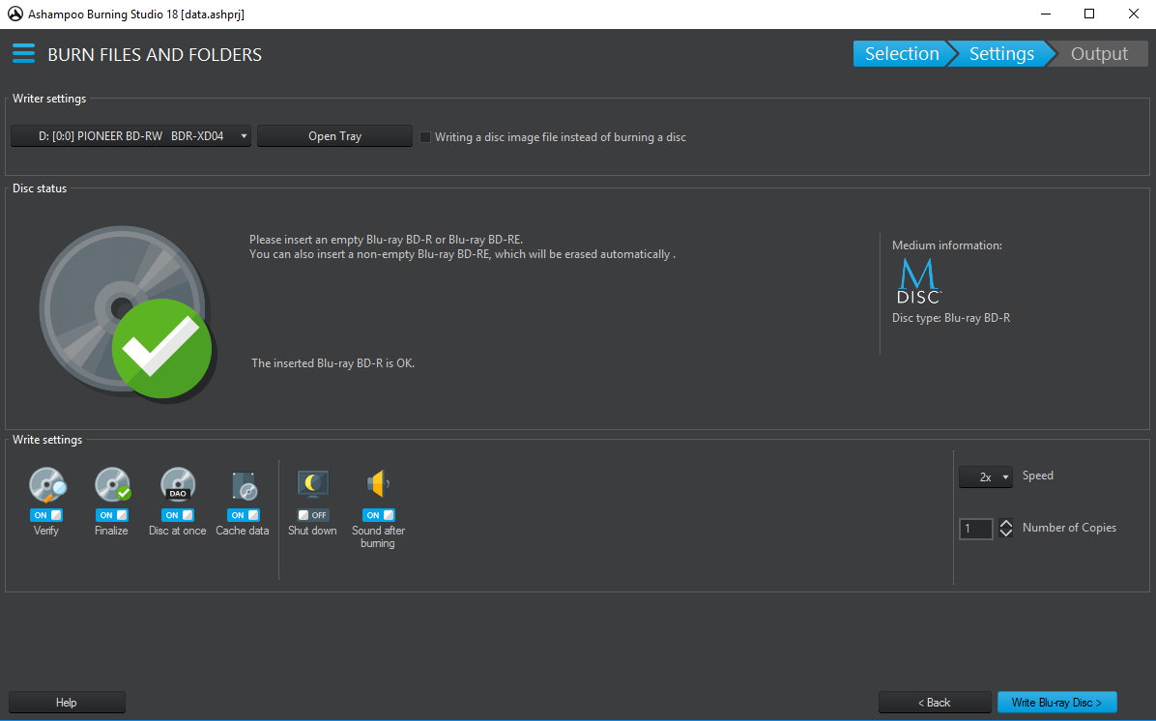Expand the 2x Speed dropdown

point(986,477)
